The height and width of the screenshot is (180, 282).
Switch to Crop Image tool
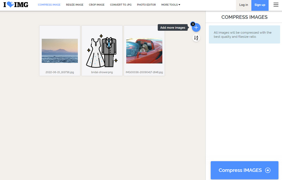[x=97, y=5]
